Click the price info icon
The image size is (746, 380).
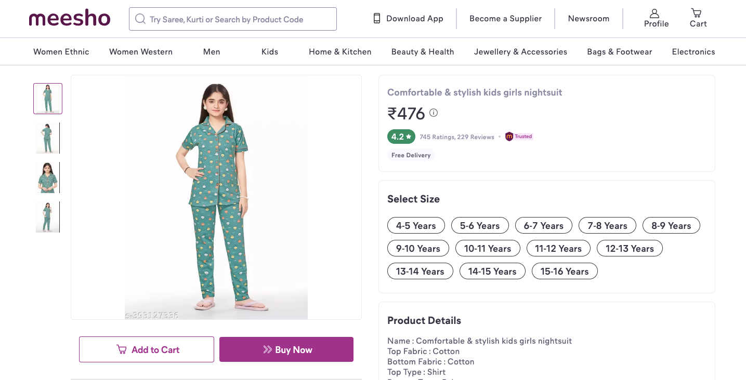(434, 113)
